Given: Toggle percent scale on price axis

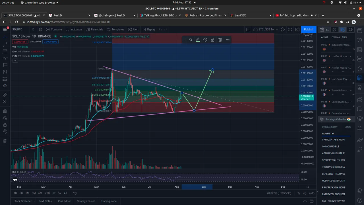Looking at the screenshot, I should pyautogui.click(x=299, y=193).
